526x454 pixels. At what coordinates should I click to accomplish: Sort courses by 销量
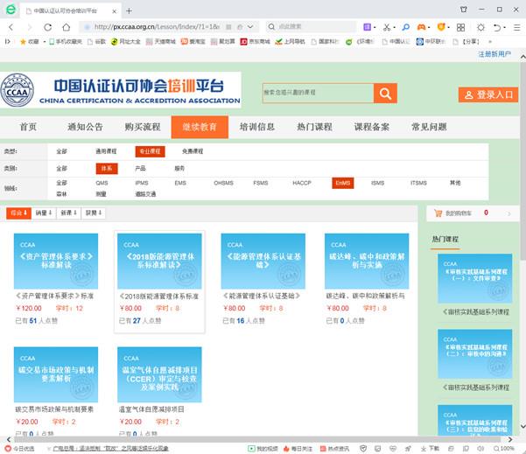coord(43,213)
